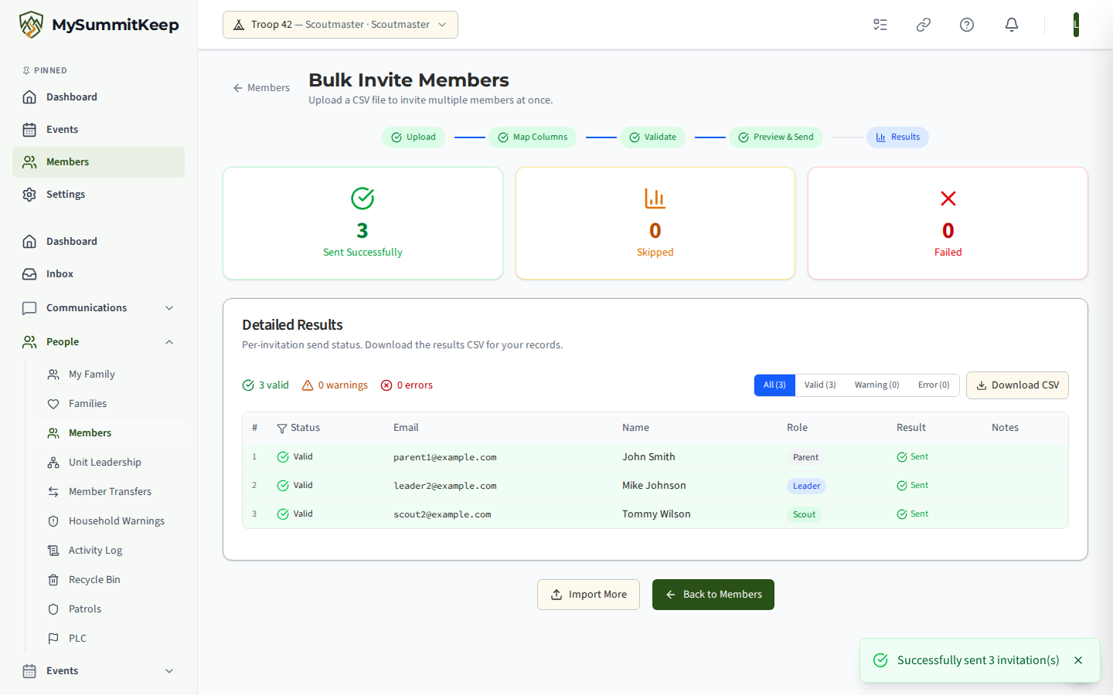This screenshot has width=1113, height=695.
Task: Open the notifications bell
Action: point(1012,25)
